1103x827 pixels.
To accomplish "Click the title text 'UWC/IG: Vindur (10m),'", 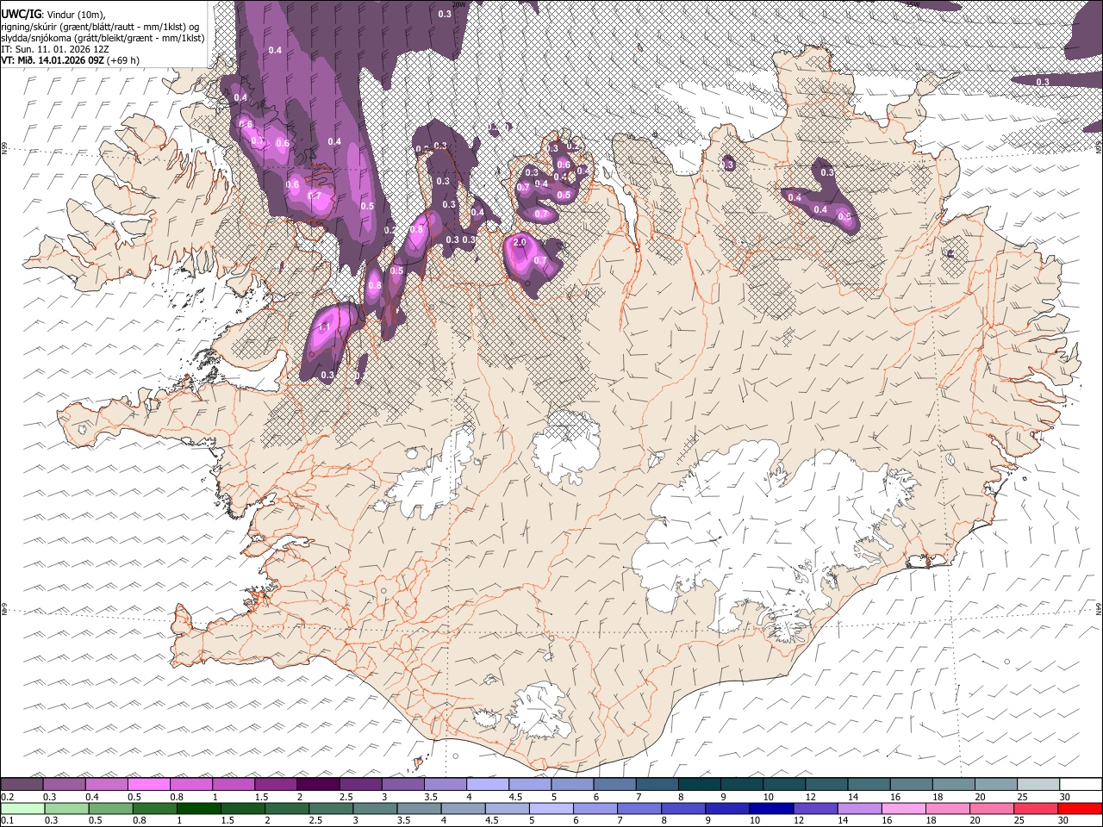I will [x=53, y=14].
